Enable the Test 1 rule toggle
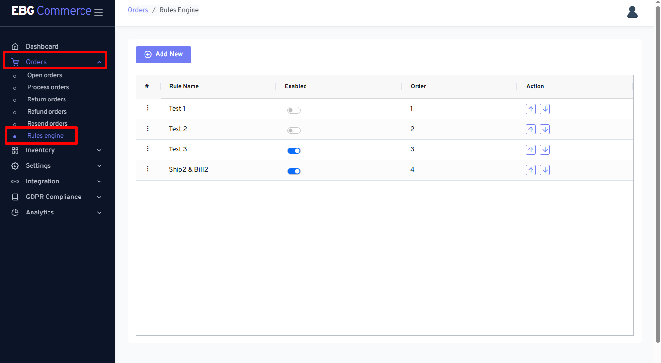This screenshot has width=661, height=363. coord(293,110)
